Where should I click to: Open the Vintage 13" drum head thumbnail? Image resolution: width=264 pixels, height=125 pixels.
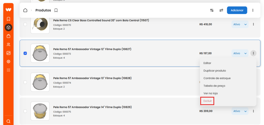[x=40, y=82]
